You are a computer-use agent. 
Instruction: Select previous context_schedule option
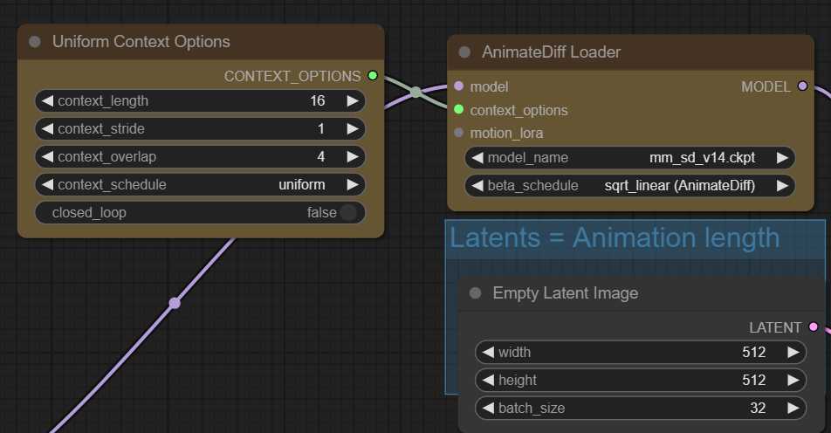pyautogui.click(x=48, y=184)
